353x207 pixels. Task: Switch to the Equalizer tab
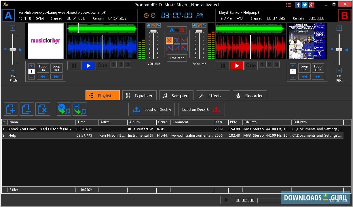pyautogui.click(x=139, y=95)
